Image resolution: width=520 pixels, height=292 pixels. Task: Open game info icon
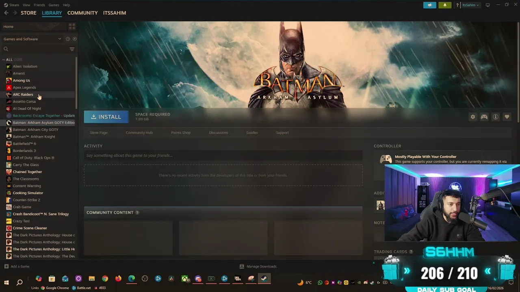pyautogui.click(x=496, y=117)
